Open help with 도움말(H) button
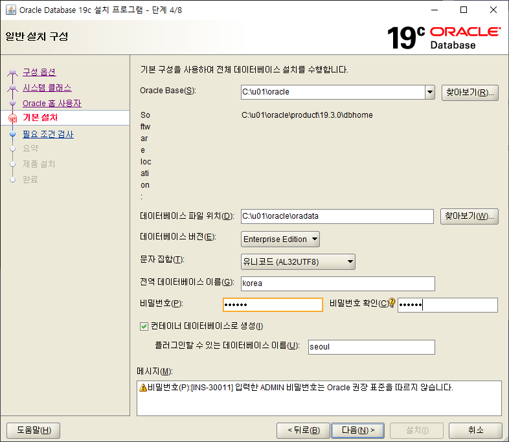Screen dimensions: 509x442 pyautogui.click(x=34, y=430)
